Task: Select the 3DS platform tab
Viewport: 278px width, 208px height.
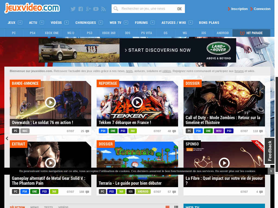Action: coord(128,33)
